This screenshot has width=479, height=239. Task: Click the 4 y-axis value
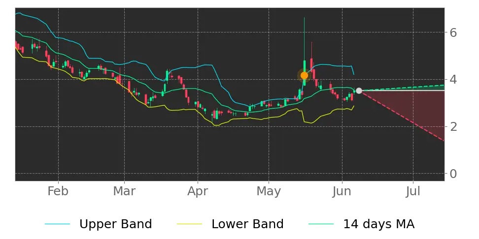(453, 80)
